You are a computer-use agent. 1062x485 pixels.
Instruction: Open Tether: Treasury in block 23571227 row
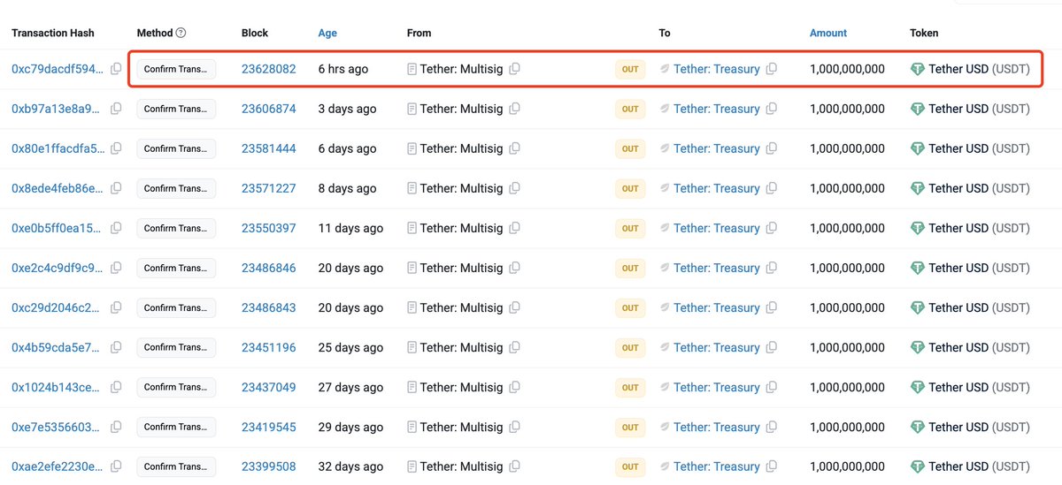pyautogui.click(x=717, y=188)
